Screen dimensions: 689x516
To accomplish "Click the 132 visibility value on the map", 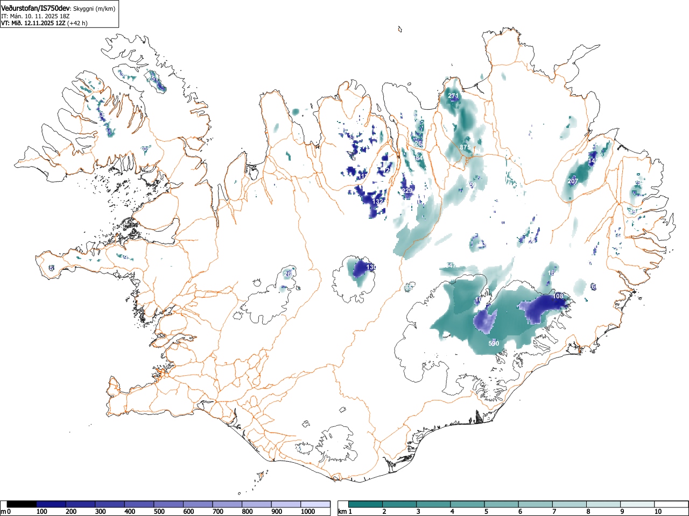I will click(378, 202).
